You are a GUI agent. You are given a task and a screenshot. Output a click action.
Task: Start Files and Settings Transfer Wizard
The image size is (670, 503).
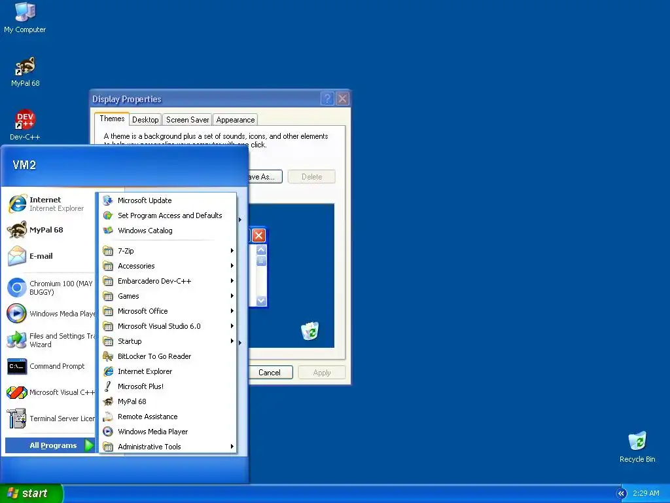(x=50, y=340)
